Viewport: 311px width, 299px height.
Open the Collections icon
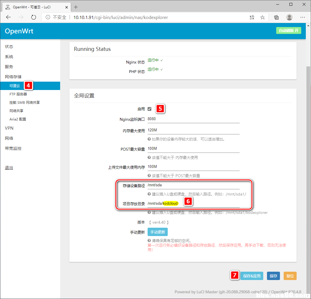[x=276, y=18]
